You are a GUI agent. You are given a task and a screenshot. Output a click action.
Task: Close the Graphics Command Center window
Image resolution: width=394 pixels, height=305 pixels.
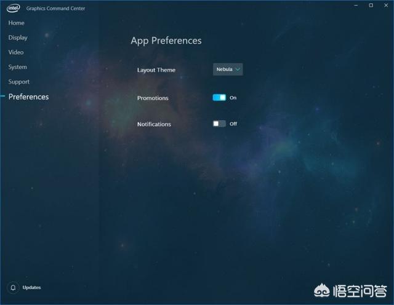(386, 6)
